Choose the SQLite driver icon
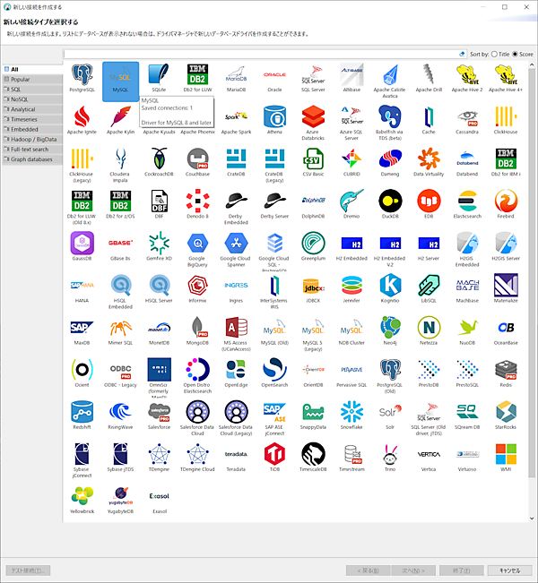 click(159, 76)
